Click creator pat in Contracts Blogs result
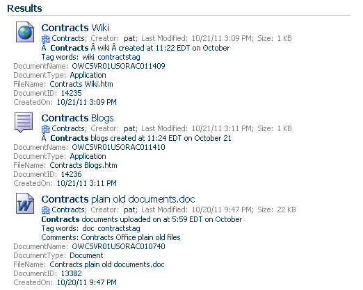The width and height of the screenshot is (363, 290). tap(129, 128)
